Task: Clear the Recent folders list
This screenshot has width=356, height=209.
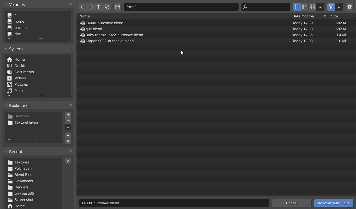Action: pyautogui.click(x=68, y=161)
